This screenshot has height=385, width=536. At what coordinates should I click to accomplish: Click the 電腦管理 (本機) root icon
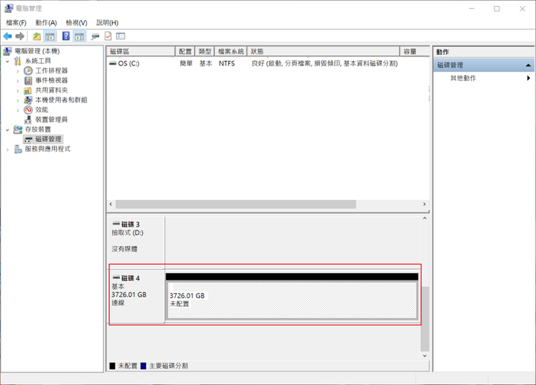point(7,51)
